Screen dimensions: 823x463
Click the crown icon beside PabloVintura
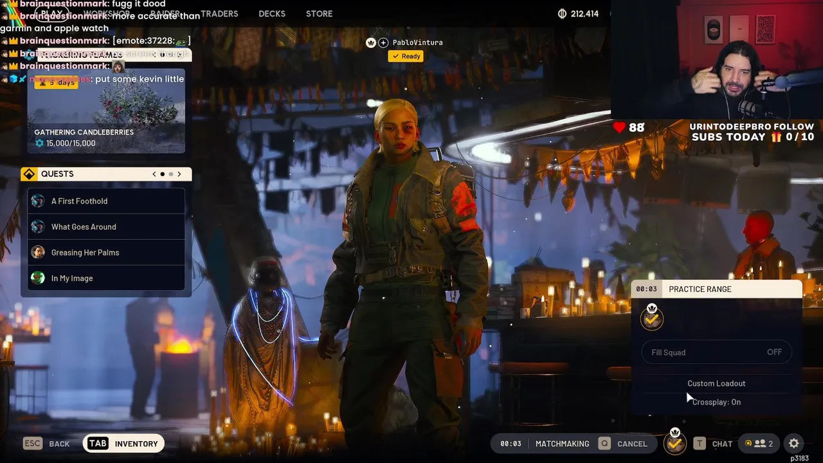(x=371, y=42)
